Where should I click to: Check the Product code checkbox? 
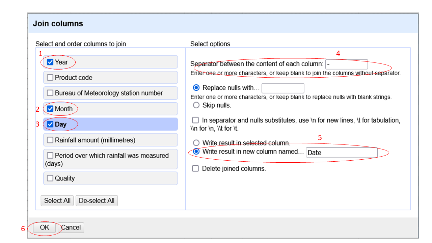pos(50,78)
